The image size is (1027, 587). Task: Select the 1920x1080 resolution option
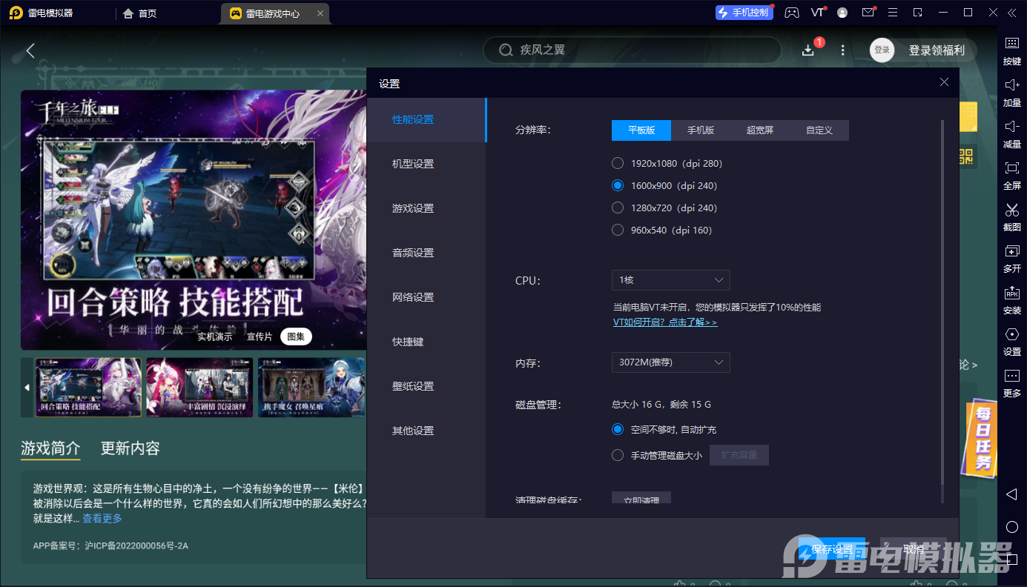pyautogui.click(x=618, y=163)
